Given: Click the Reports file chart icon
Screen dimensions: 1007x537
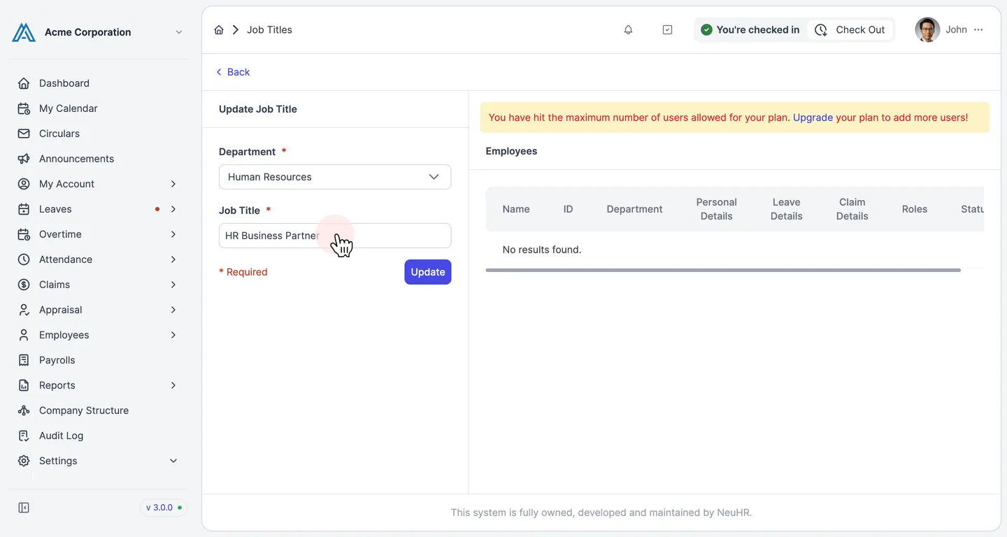Looking at the screenshot, I should pyautogui.click(x=24, y=385).
